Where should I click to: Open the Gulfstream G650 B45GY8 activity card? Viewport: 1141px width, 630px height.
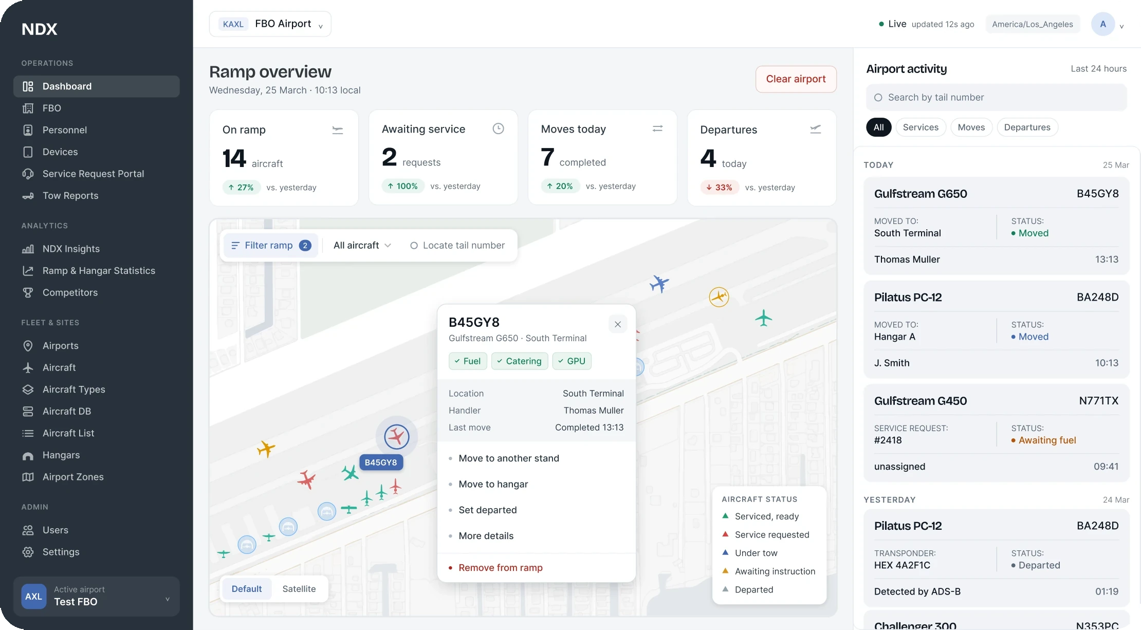click(997, 226)
